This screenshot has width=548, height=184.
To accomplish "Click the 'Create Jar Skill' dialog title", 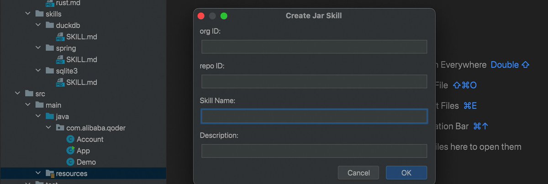I will 314,15.
